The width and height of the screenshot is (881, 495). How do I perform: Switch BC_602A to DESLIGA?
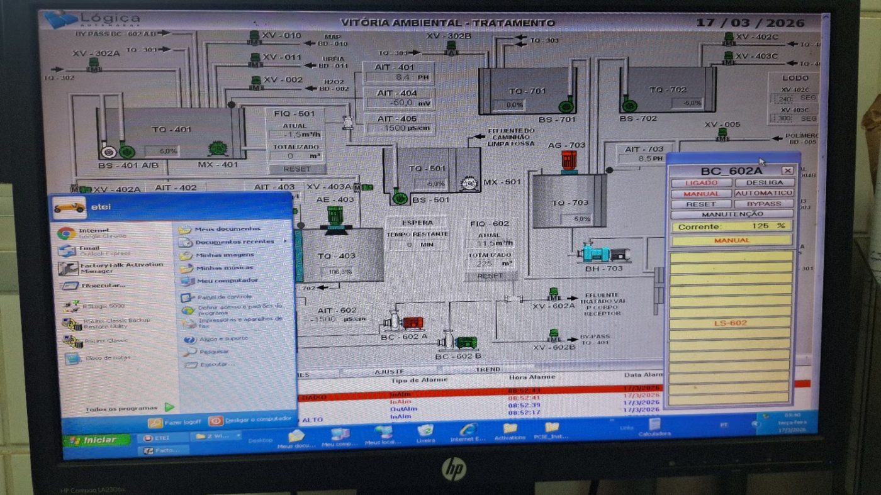point(764,182)
